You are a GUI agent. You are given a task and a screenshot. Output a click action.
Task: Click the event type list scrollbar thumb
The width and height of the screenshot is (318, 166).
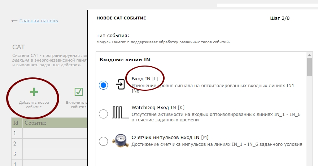click(x=309, y=67)
